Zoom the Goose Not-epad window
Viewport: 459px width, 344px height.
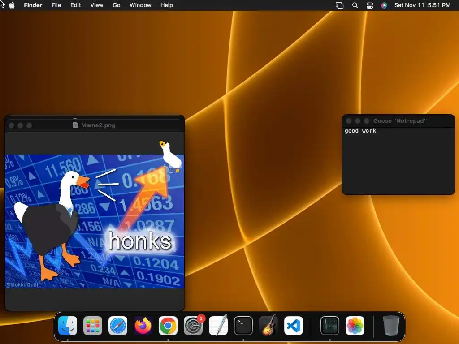point(367,121)
